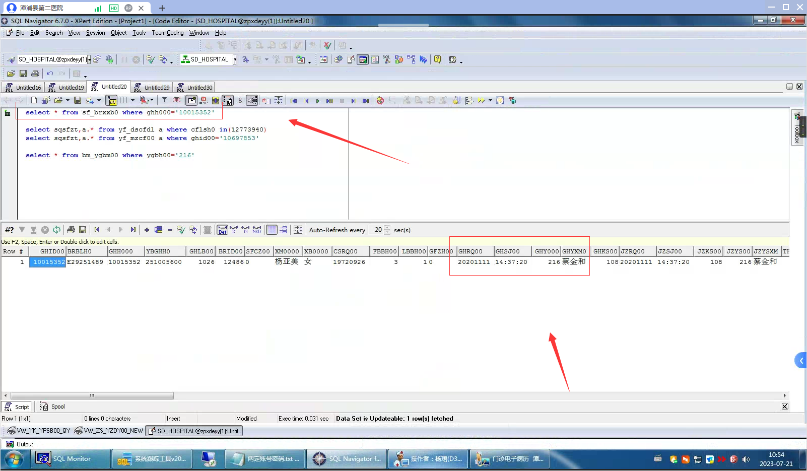Go to last record in grid
807x471 pixels.
[133, 230]
